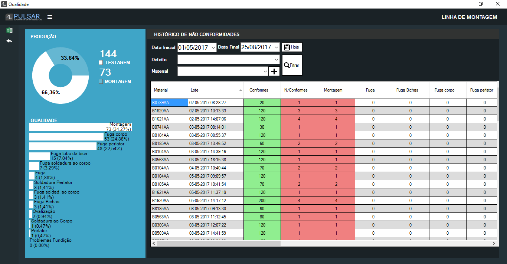
Task: Click lote 03-05-2017 16:15:38
Action: [216, 160]
